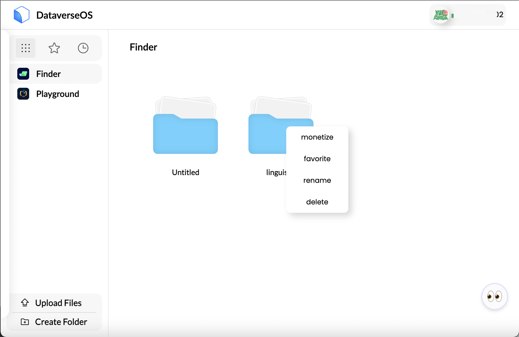Viewport: 519px width, 337px height.
Task: Click the Create Folder button
Action: coord(61,322)
